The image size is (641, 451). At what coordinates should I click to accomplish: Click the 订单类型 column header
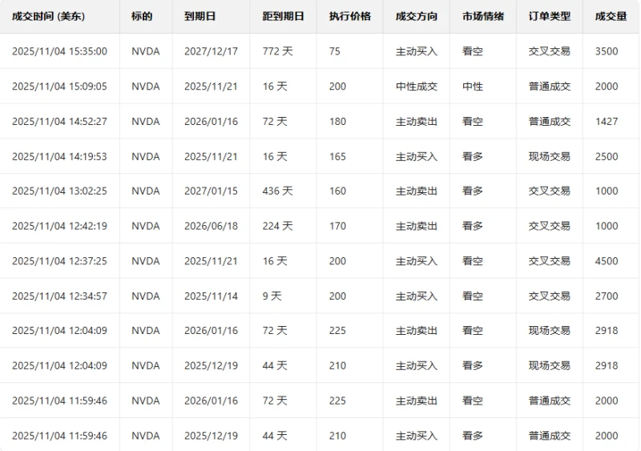[x=549, y=16]
